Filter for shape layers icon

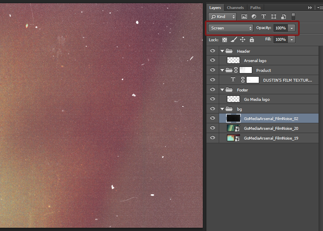[274, 17]
